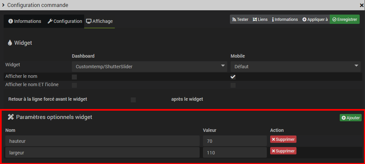365x164 pixels.
Task: Click the value field containing 70
Action: pyautogui.click(x=235, y=141)
